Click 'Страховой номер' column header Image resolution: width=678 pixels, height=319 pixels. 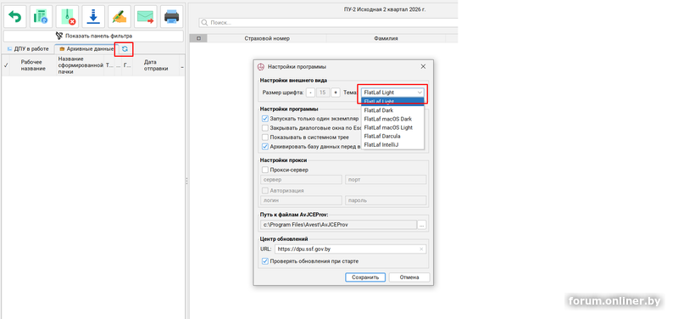(x=267, y=38)
